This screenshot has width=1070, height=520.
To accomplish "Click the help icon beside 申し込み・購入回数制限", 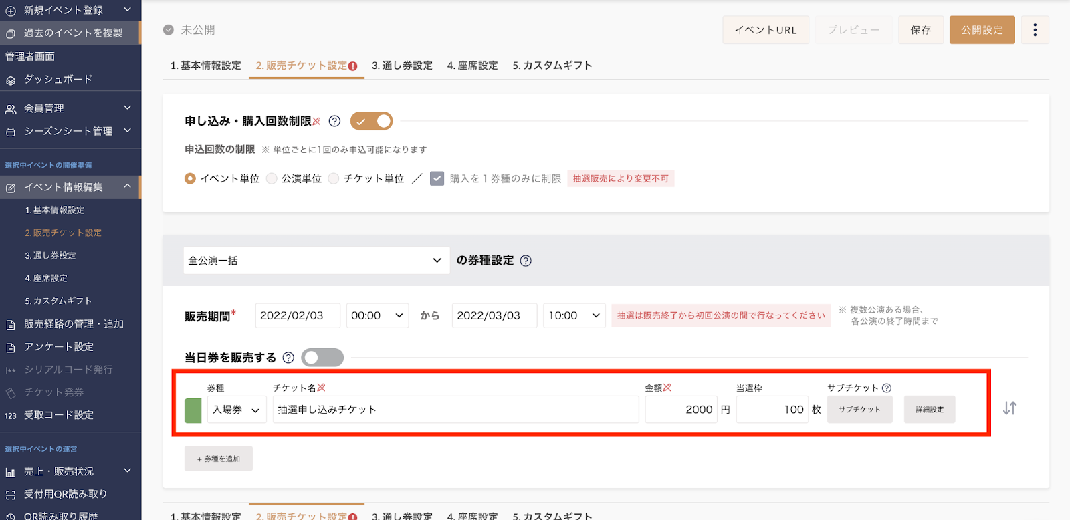I will pos(334,121).
